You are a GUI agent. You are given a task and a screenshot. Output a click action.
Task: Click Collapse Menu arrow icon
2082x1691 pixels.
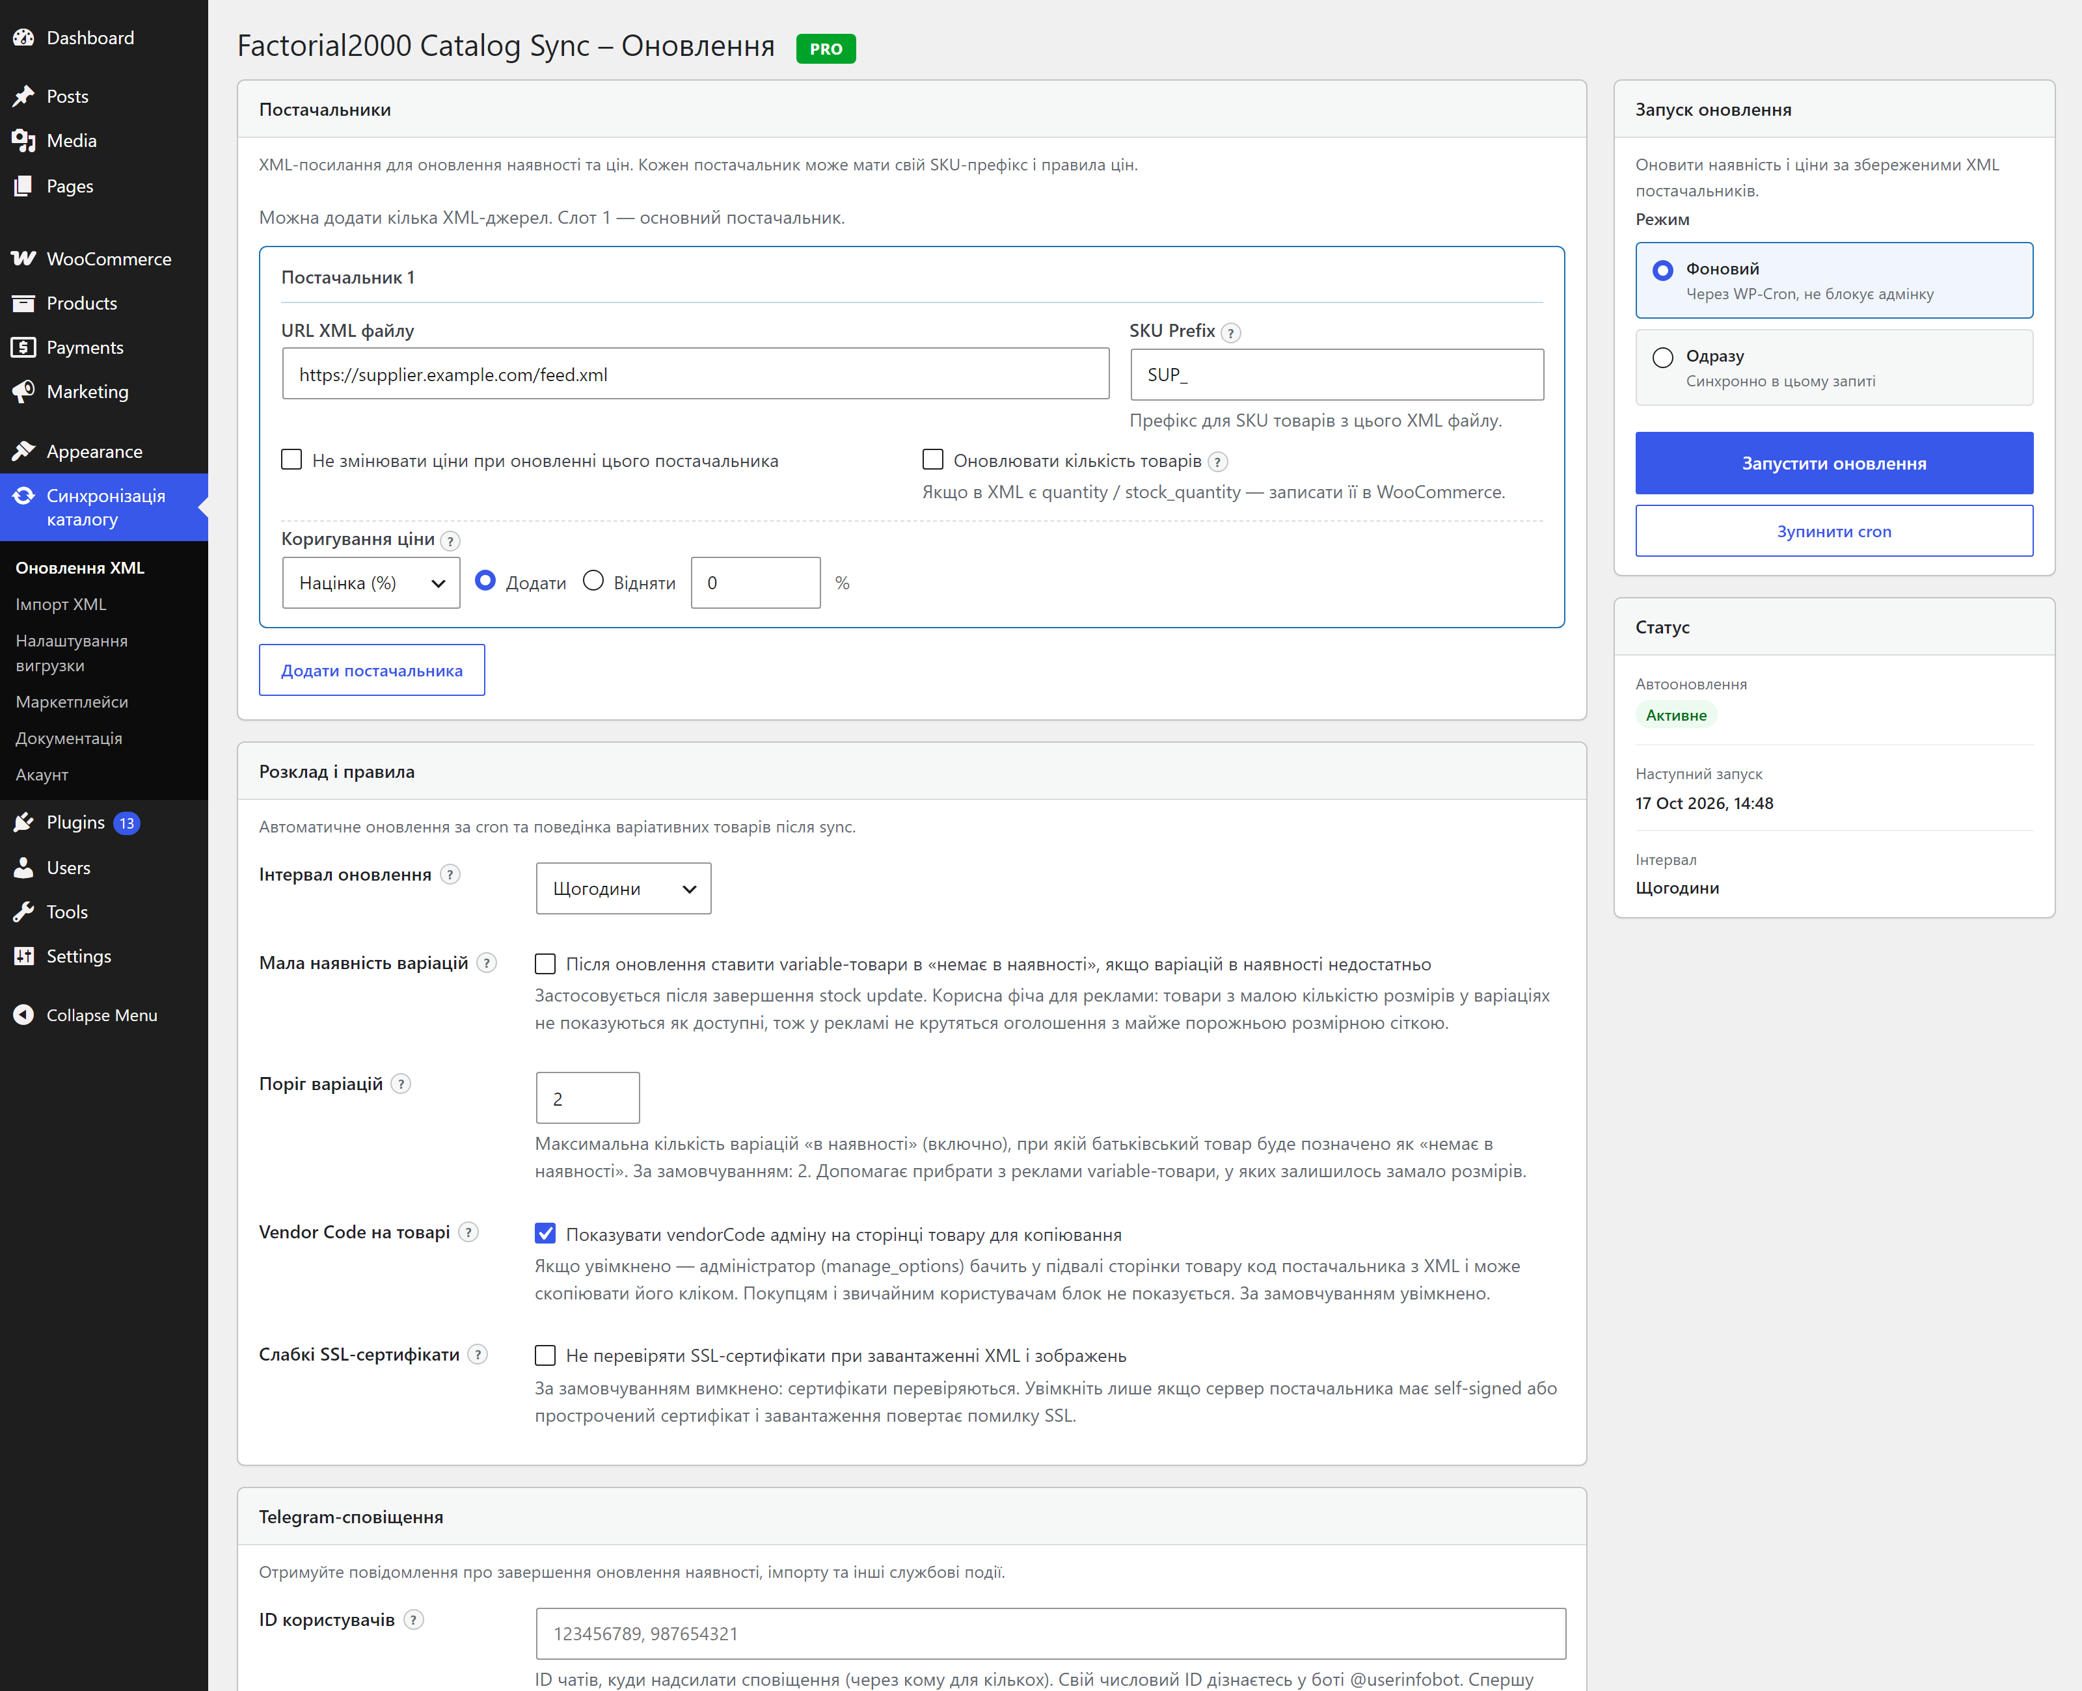[23, 1015]
